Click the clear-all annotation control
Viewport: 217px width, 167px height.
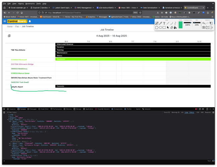pos(211,23)
